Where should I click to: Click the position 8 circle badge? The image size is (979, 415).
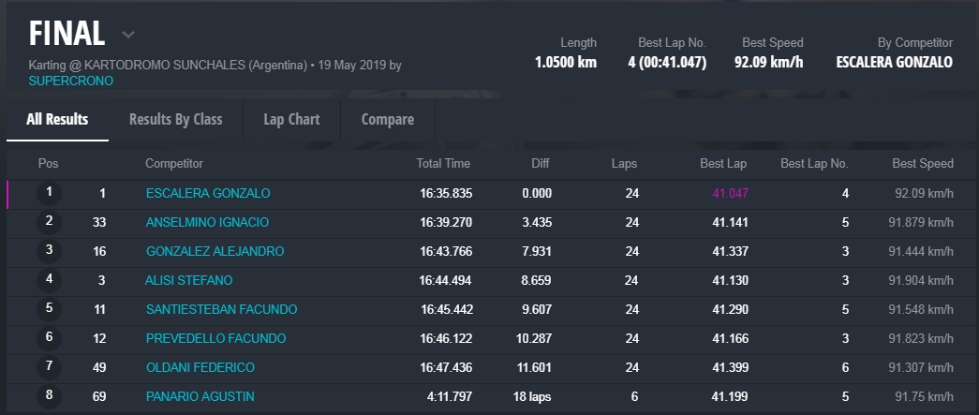pyautogui.click(x=49, y=396)
